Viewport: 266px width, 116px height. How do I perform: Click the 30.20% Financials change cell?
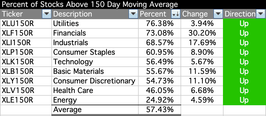click(x=202, y=33)
